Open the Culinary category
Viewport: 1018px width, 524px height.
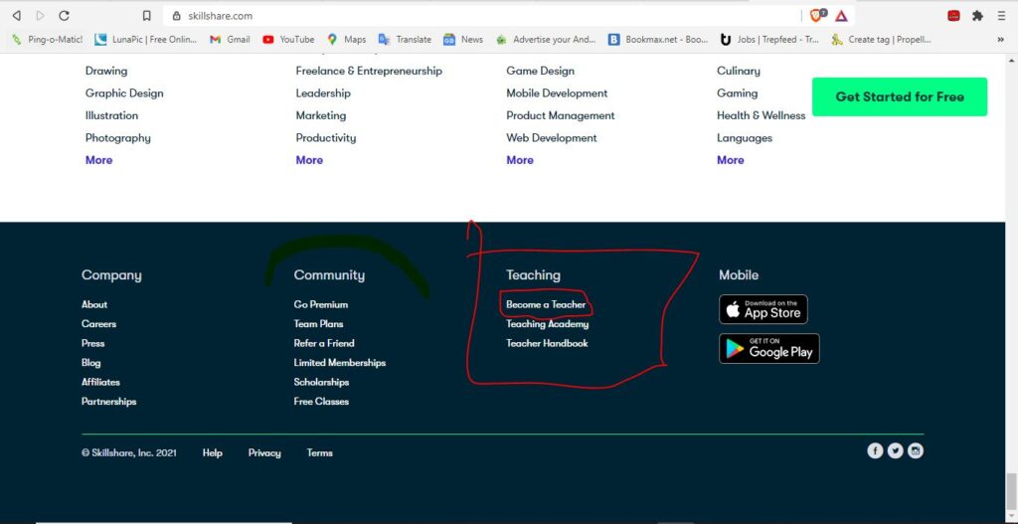pos(739,71)
